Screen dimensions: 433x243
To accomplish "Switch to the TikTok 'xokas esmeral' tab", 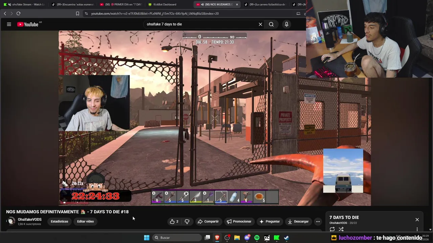I will click(73, 4).
